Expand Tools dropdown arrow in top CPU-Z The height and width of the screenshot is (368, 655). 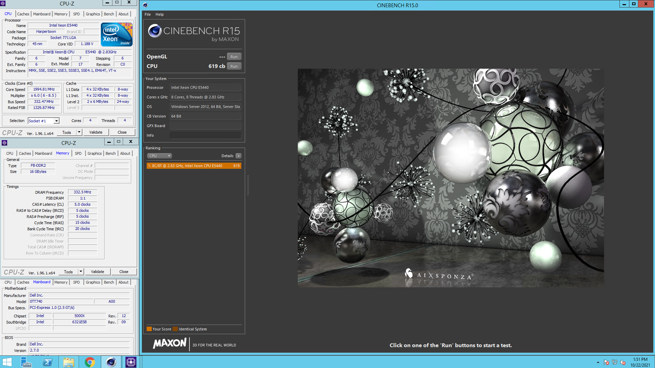pyautogui.click(x=79, y=132)
